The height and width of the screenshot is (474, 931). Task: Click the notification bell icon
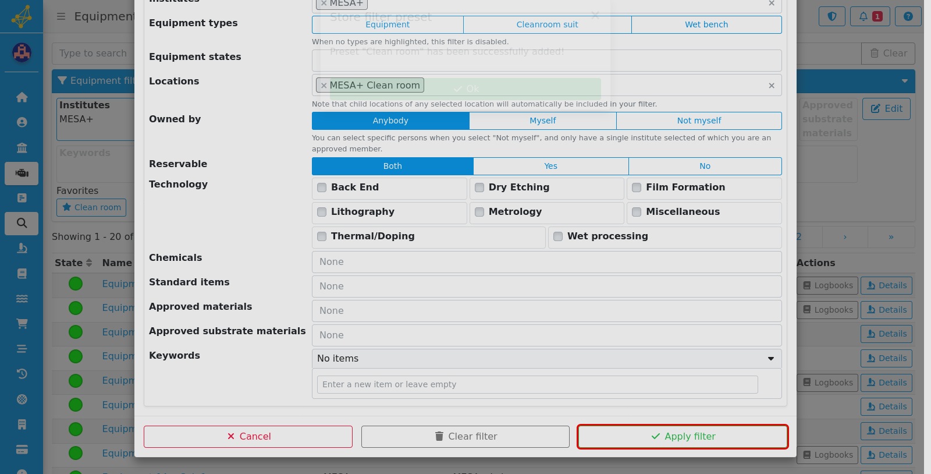pos(870,16)
